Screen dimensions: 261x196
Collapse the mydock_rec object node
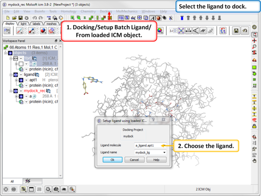click(x=11, y=91)
